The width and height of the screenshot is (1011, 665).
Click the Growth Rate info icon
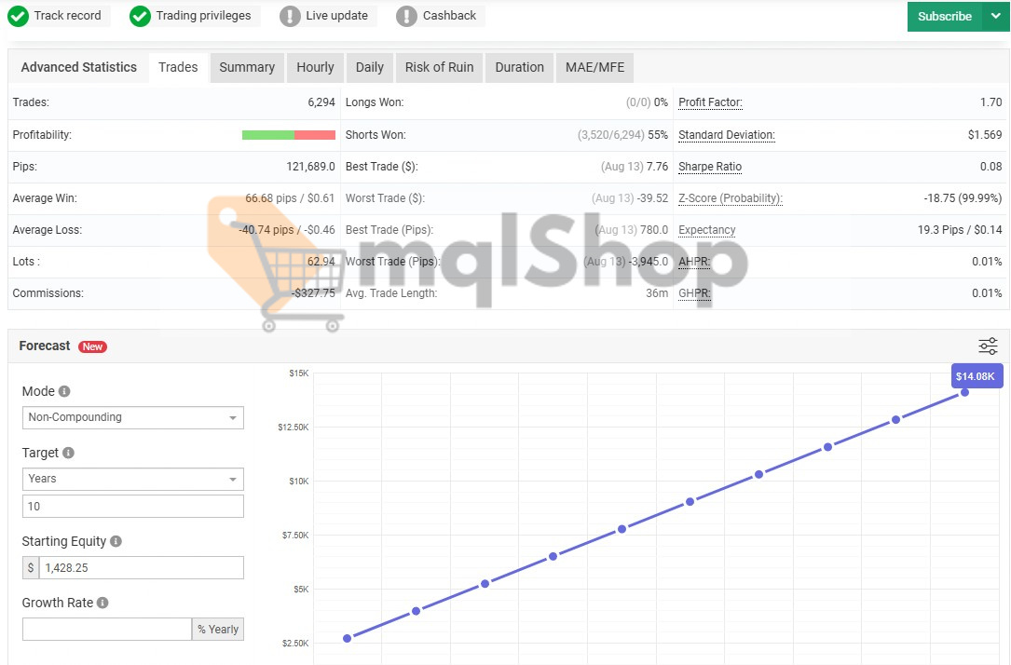pos(103,603)
